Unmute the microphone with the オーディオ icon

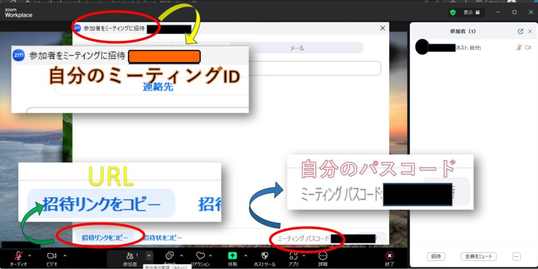click(x=18, y=256)
